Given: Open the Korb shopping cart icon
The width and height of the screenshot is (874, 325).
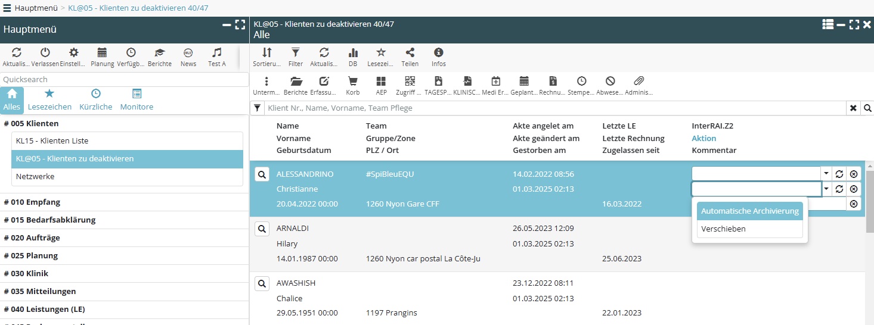Looking at the screenshot, I should click(353, 82).
